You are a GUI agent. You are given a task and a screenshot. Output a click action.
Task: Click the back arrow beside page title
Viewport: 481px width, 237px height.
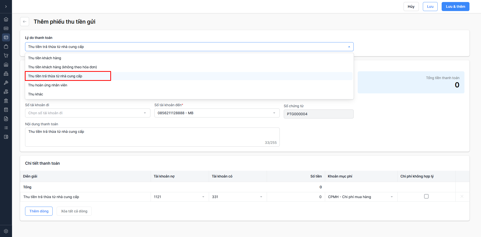coord(25,22)
